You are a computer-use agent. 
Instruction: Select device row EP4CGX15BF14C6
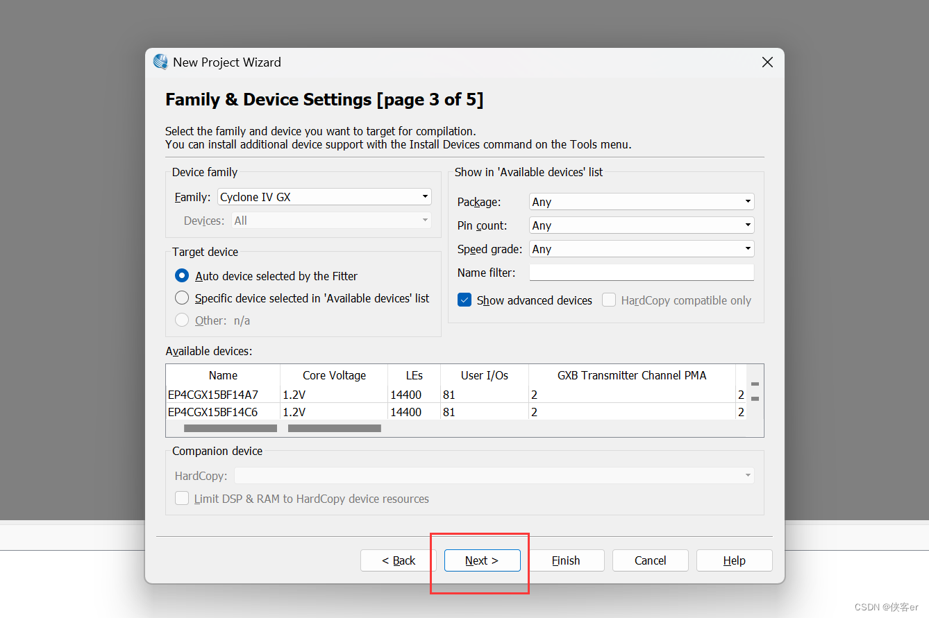456,412
